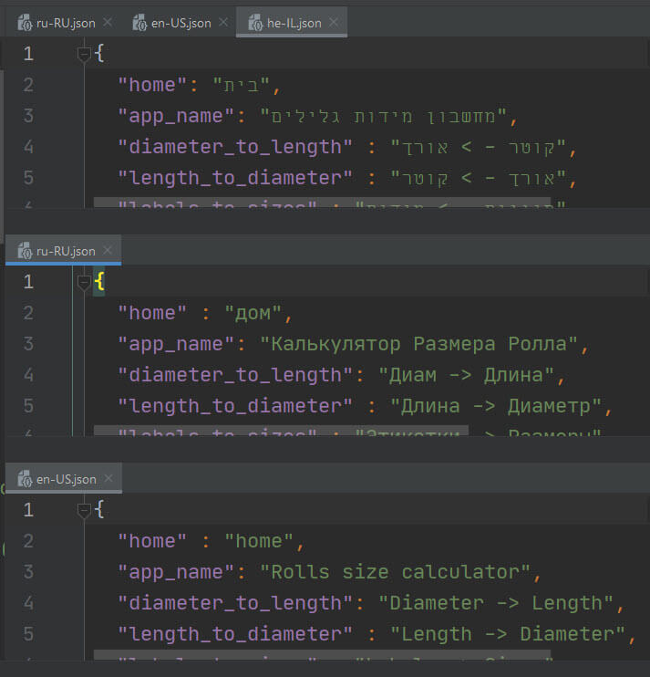This screenshot has width=650, height=677.
Task: Click "Диам -> Длина" value in ru-RU.json
Action: [466, 375]
